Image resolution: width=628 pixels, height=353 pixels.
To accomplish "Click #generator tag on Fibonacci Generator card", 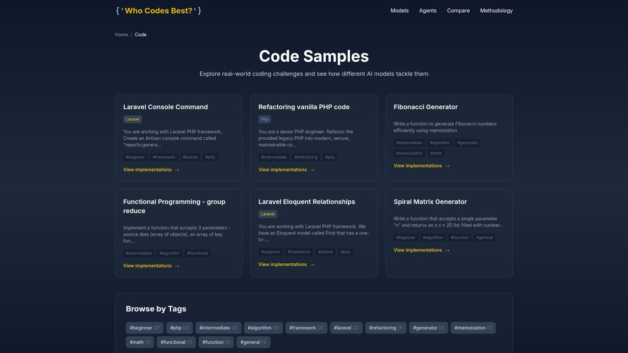I will [x=468, y=143].
